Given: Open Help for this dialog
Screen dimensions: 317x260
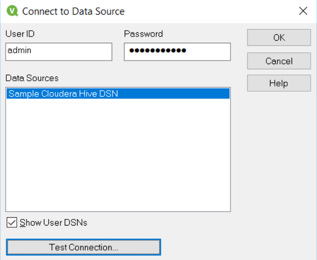Looking at the screenshot, I should (279, 83).
